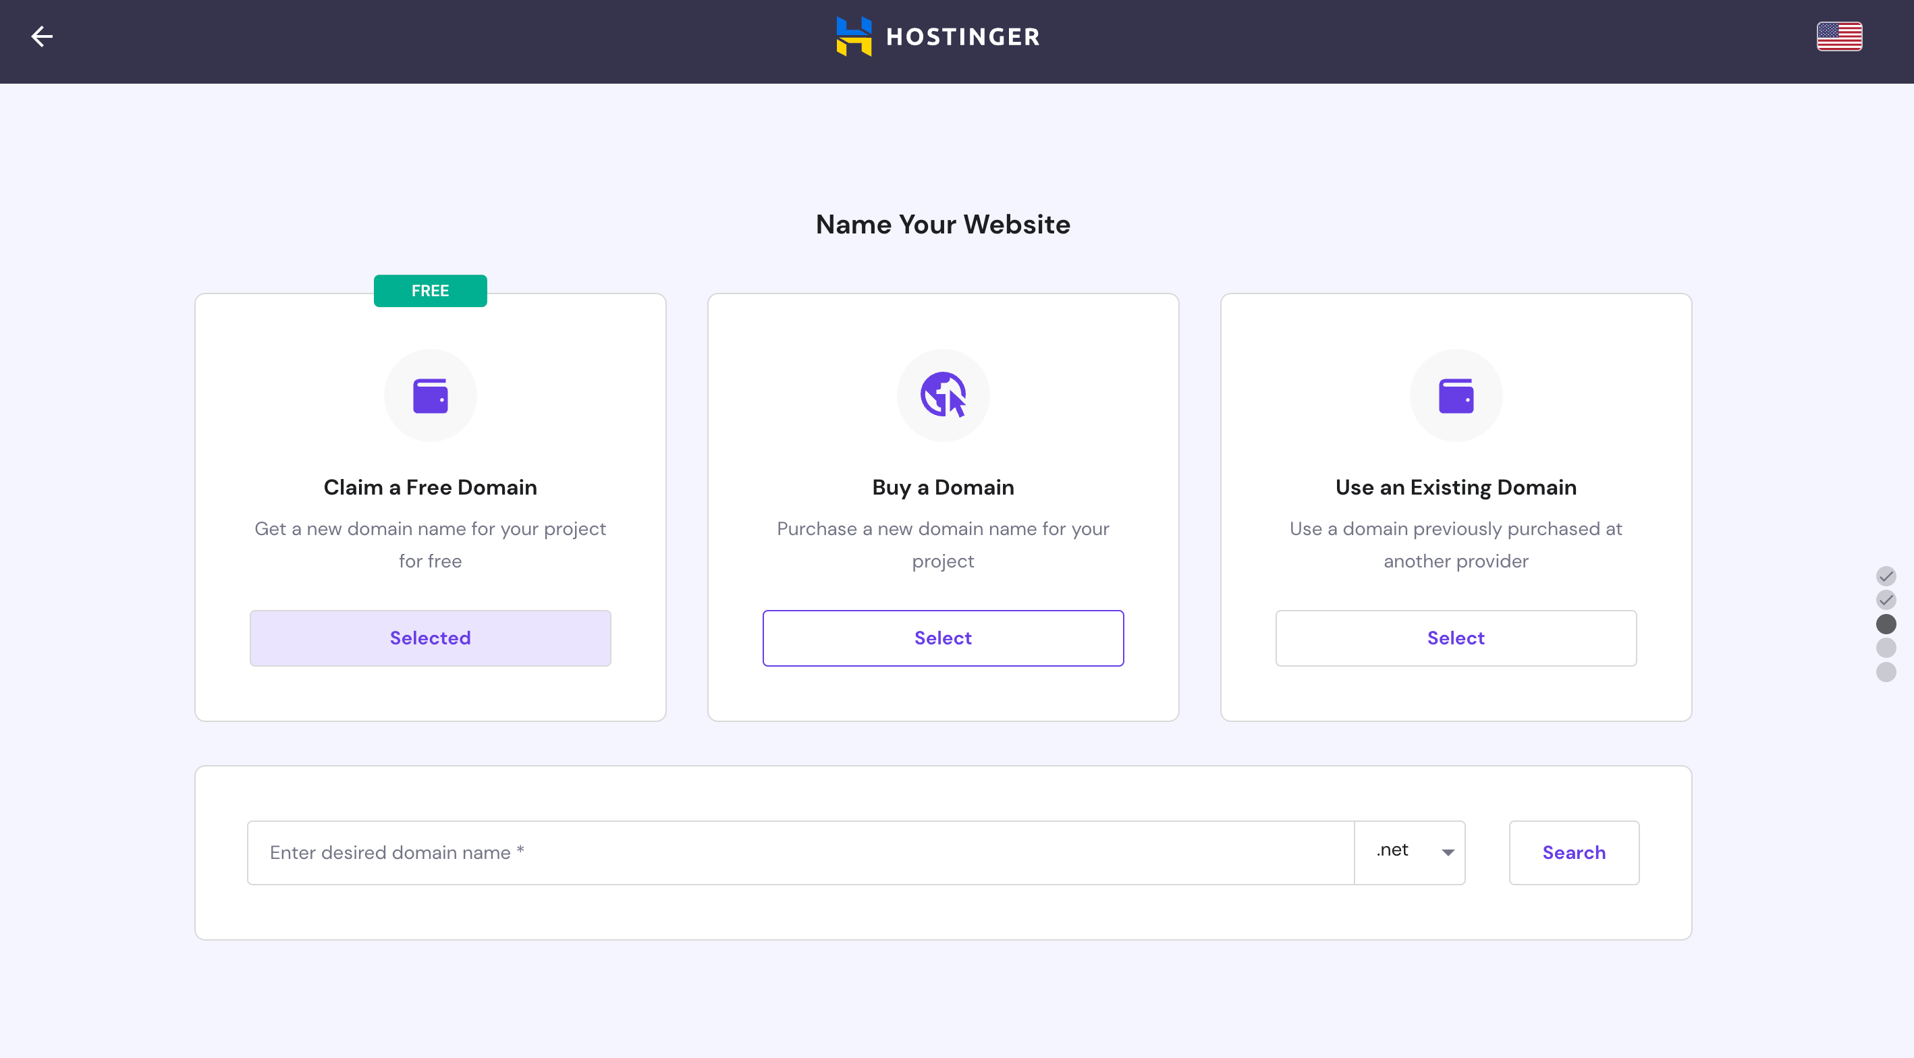The height and width of the screenshot is (1058, 1914).
Task: Click the wallet icon in Claim a Free Domain
Action: [x=430, y=395]
